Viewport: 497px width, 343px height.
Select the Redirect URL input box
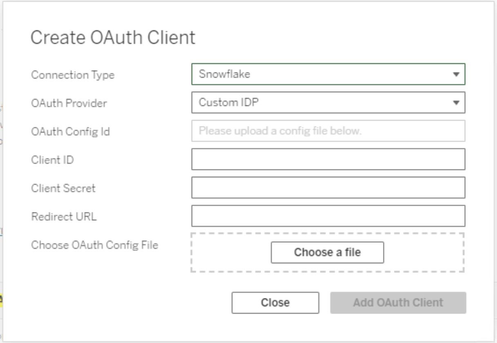(328, 216)
